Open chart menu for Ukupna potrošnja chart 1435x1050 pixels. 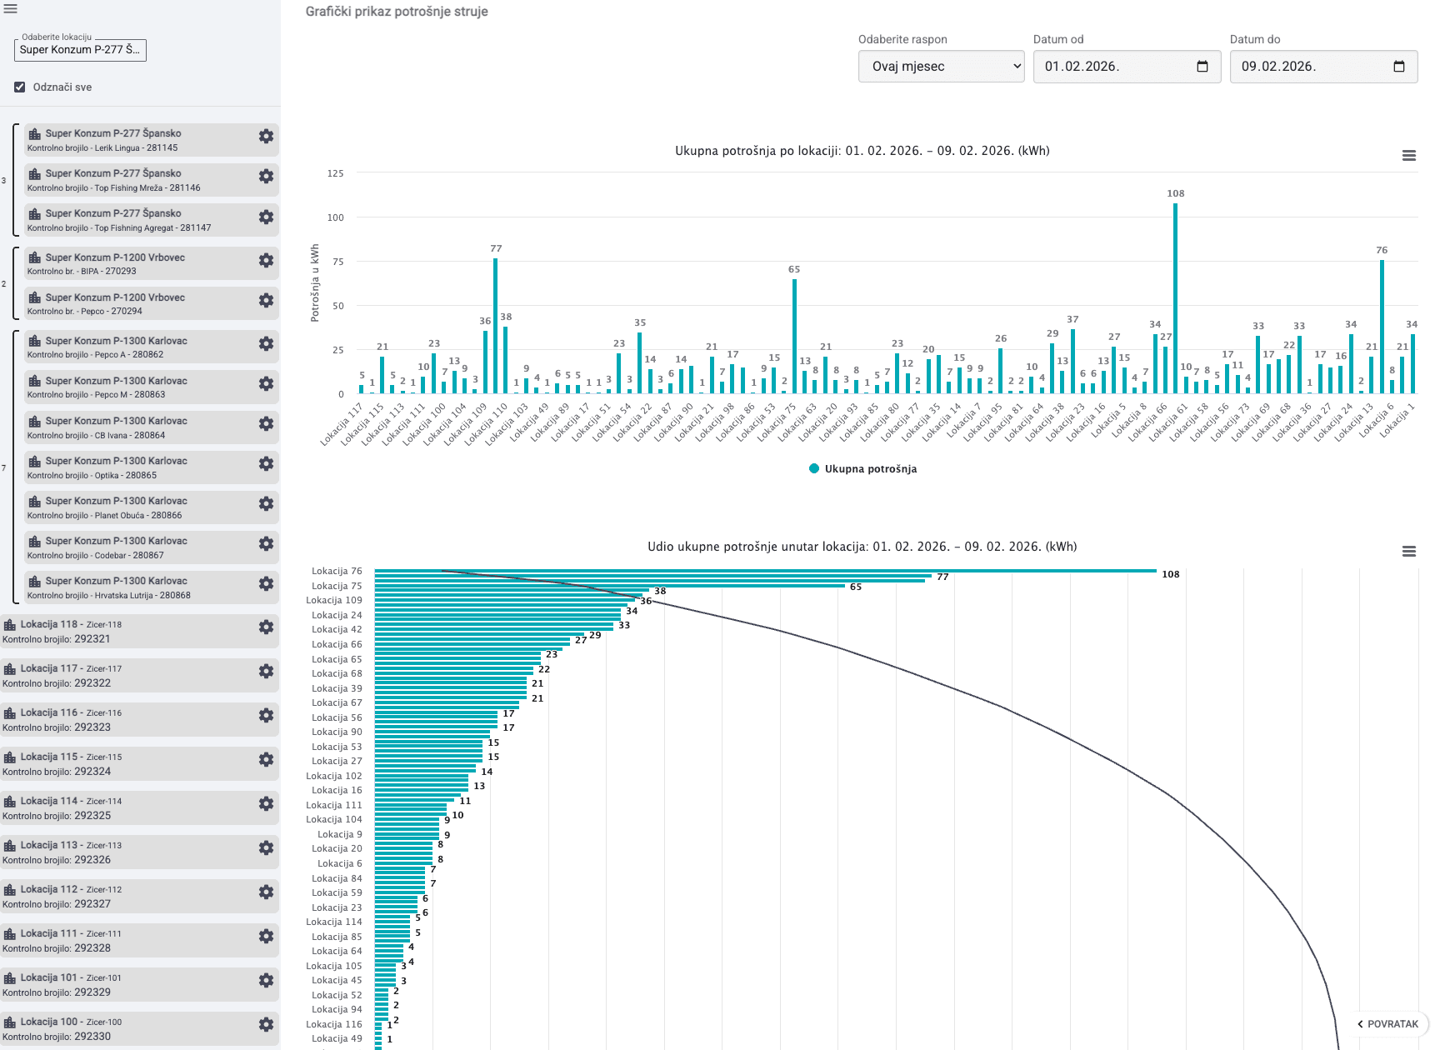[1409, 156]
